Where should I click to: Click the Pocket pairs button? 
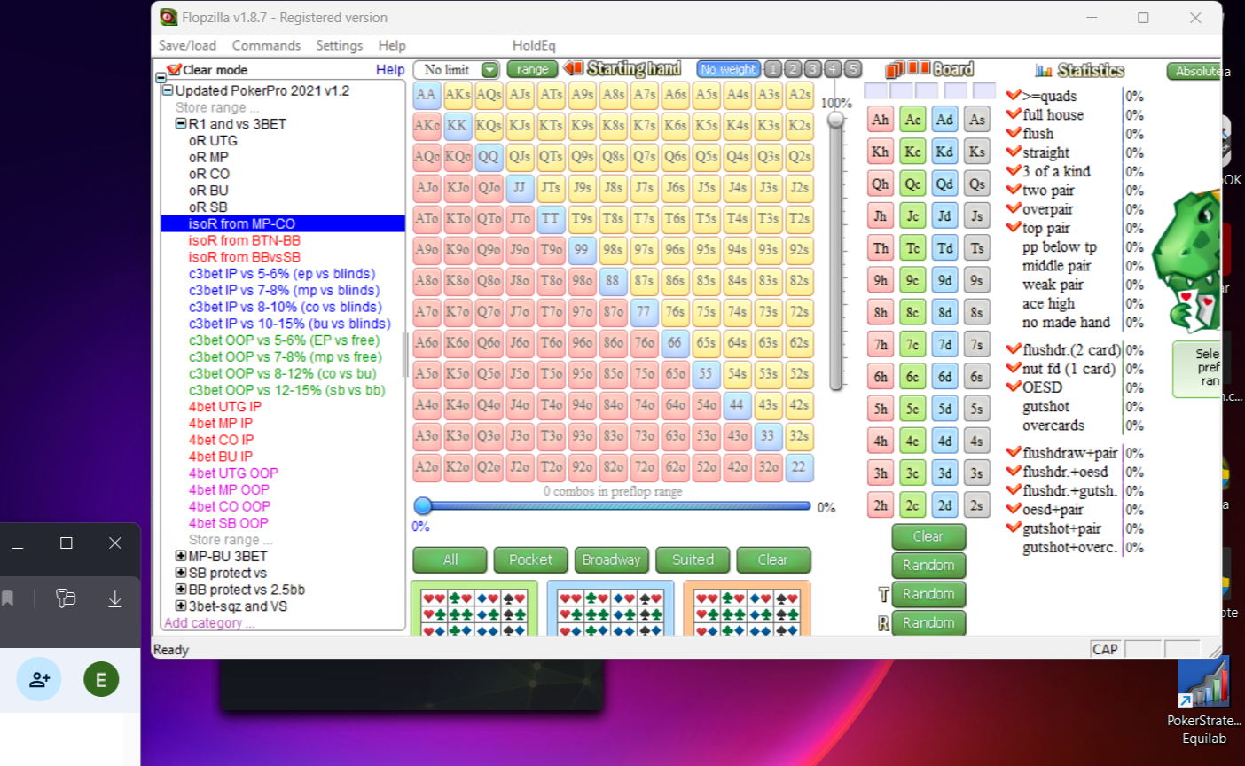tap(531, 559)
